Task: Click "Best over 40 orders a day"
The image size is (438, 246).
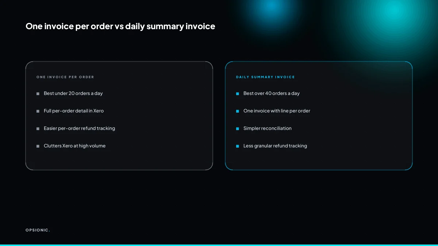Action: pos(272,93)
